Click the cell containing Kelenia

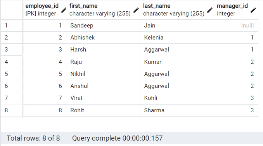point(177,38)
